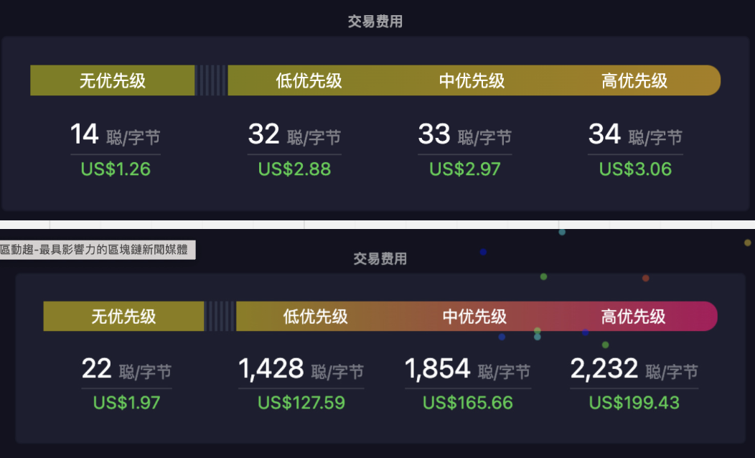Select the 14 聪/字节 fee value
Image resolution: width=755 pixels, height=458 pixels.
click(115, 134)
